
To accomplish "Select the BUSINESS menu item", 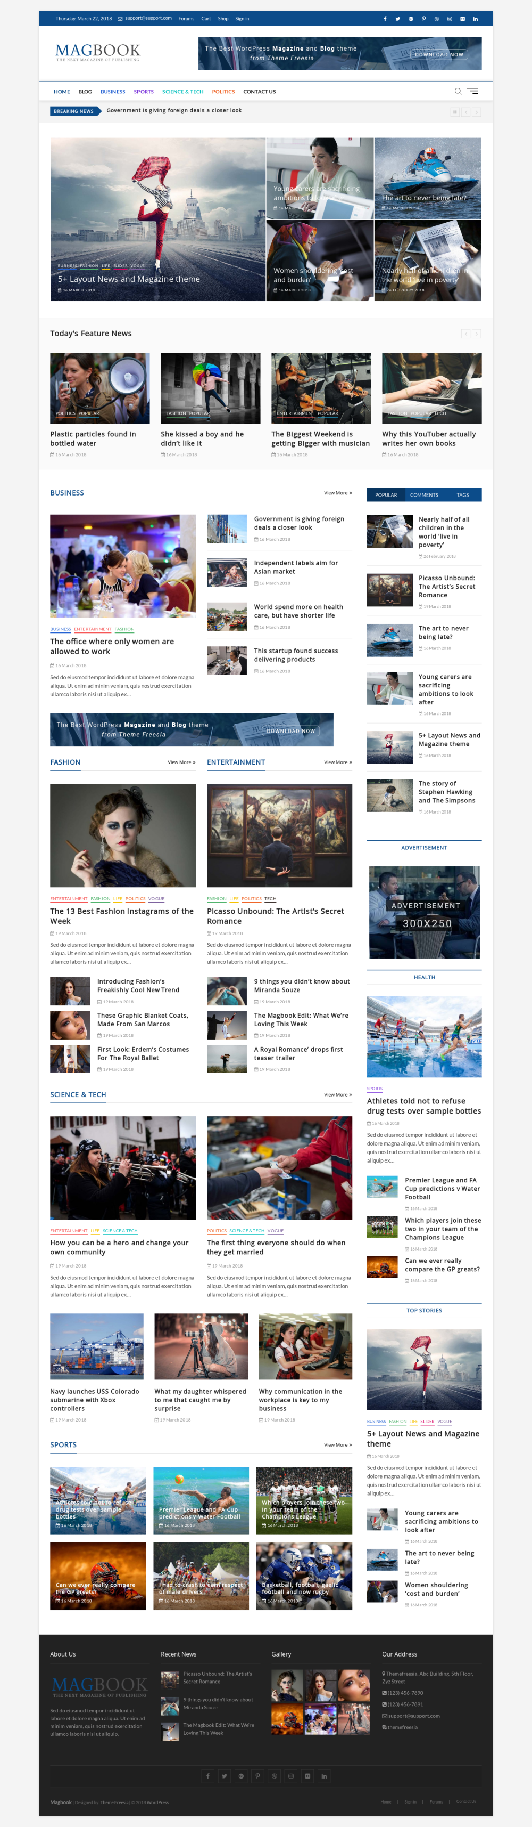I will (x=113, y=92).
